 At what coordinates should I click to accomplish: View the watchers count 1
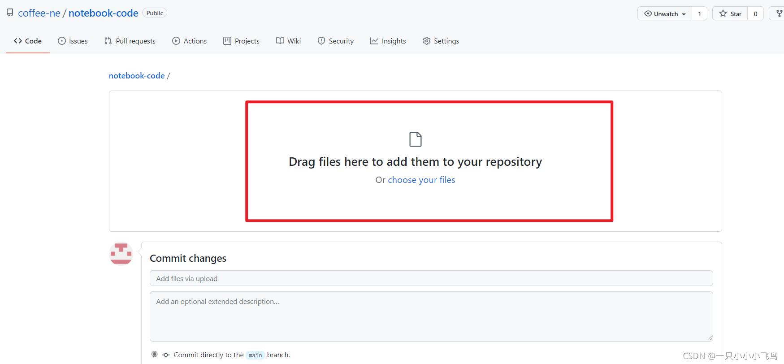pyautogui.click(x=699, y=14)
